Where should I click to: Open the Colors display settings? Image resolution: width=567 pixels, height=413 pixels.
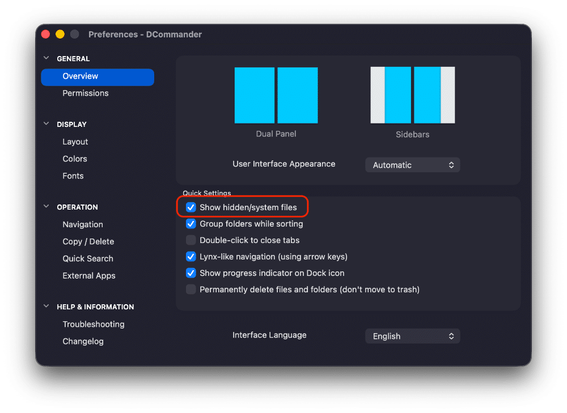tap(74, 159)
